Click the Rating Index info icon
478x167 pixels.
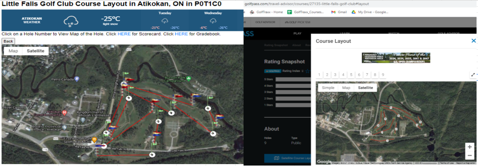pos(303,71)
